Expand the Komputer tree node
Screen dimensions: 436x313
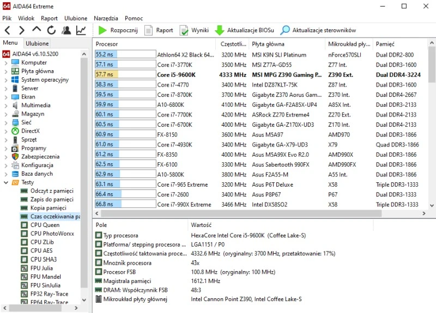coord(6,63)
